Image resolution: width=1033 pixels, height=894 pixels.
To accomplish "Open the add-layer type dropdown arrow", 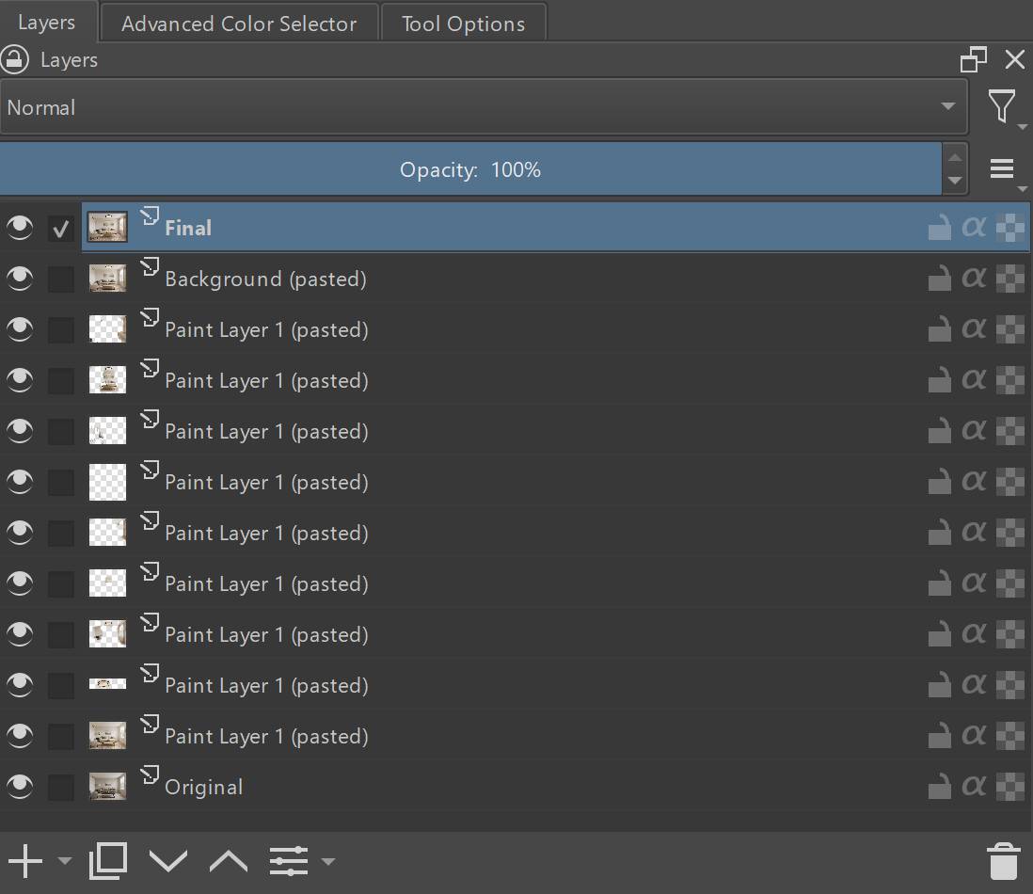I will tap(65, 861).
